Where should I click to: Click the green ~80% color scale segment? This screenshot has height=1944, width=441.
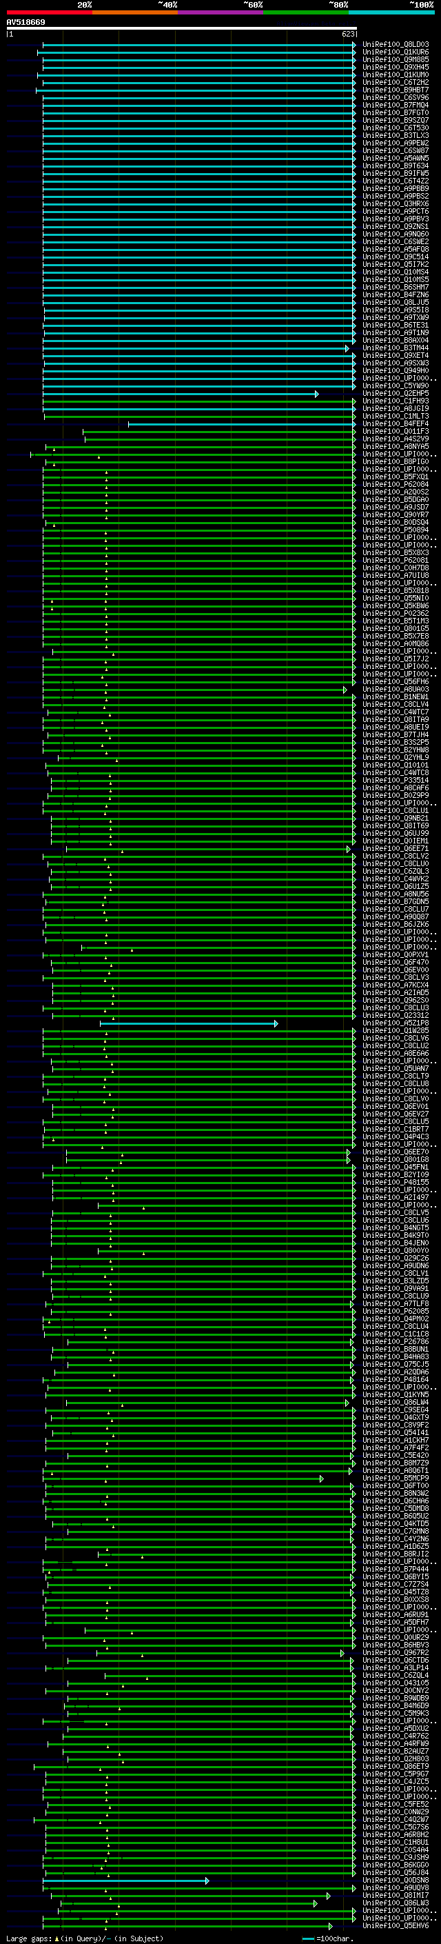point(306,12)
